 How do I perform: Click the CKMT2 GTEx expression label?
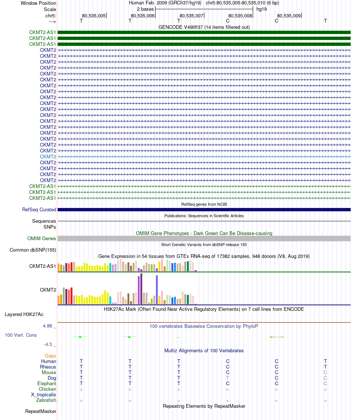[48, 290]
